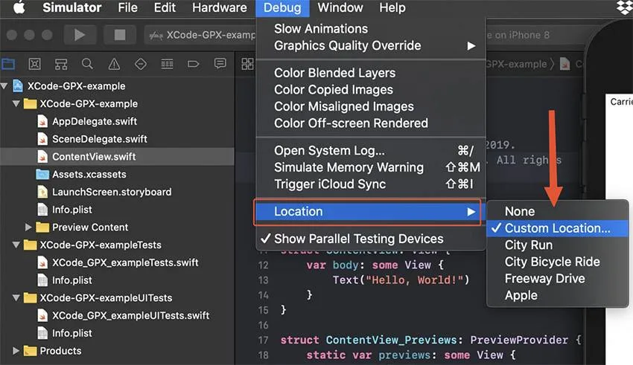Click the related items grid icon in editor
Screen dimensions: 633x365
tap(247, 64)
